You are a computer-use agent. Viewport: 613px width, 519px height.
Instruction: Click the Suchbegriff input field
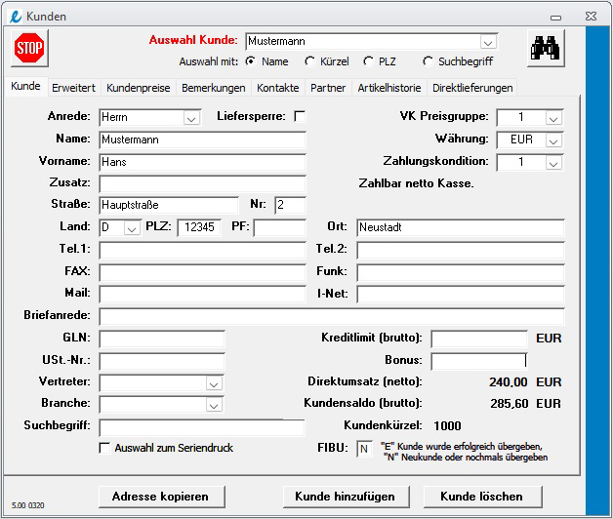point(202,427)
